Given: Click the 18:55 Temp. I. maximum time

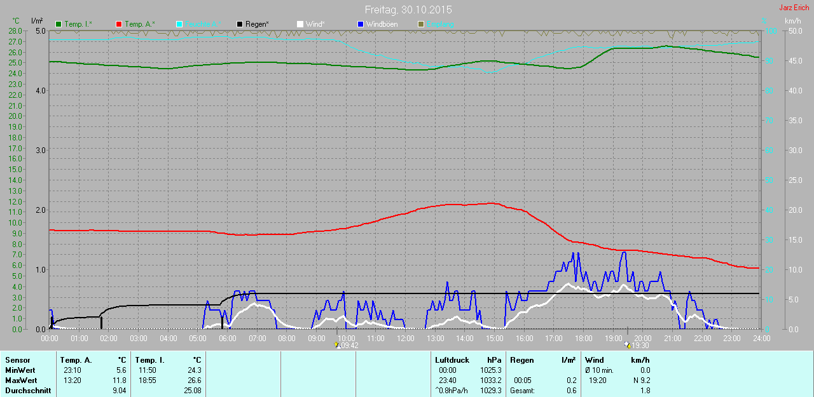Looking at the screenshot, I should tap(148, 380).
